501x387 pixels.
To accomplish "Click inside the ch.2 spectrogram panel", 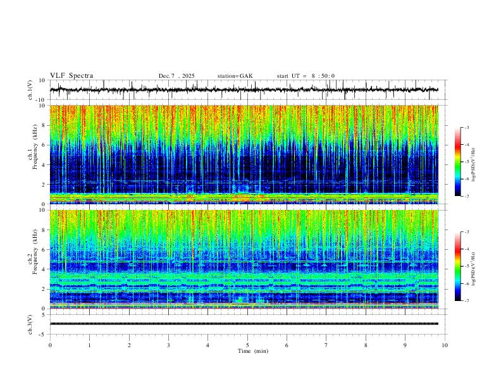I will point(244,259).
